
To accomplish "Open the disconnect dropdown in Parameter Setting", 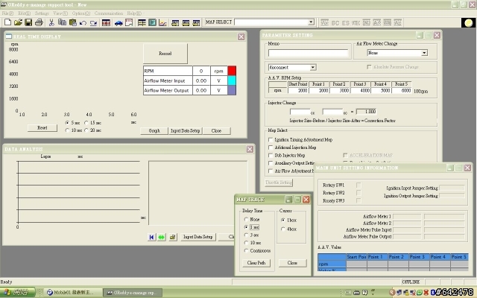I will pos(313,67).
